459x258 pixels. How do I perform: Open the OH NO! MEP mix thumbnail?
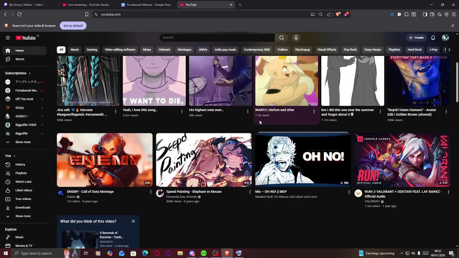303,160
